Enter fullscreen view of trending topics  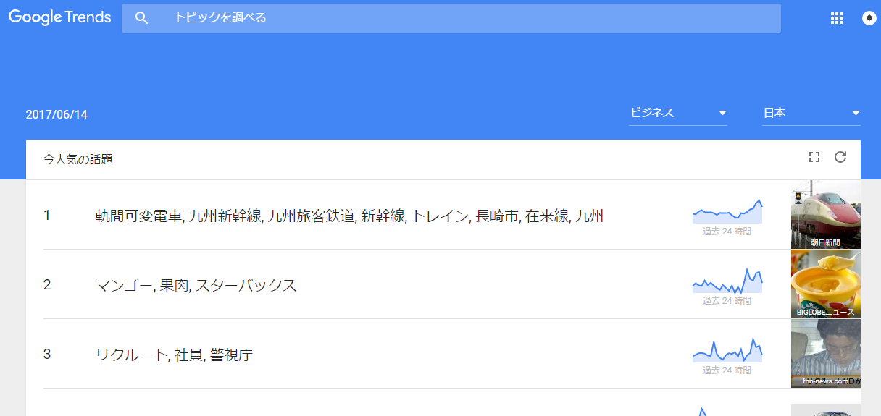coord(814,158)
